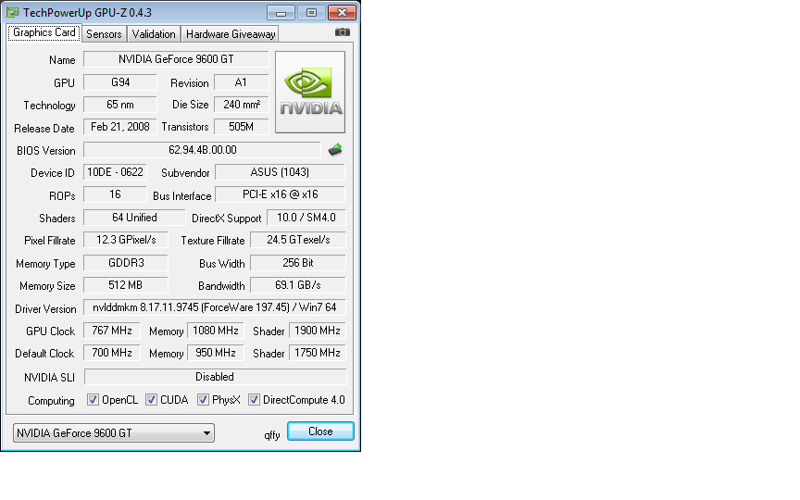Click the Transistors value 505M
Screen dimensions: 800x500
click(242, 127)
